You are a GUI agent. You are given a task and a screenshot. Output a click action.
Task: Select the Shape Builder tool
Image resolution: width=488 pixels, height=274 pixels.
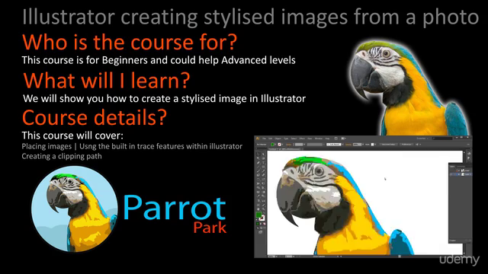click(x=258, y=188)
